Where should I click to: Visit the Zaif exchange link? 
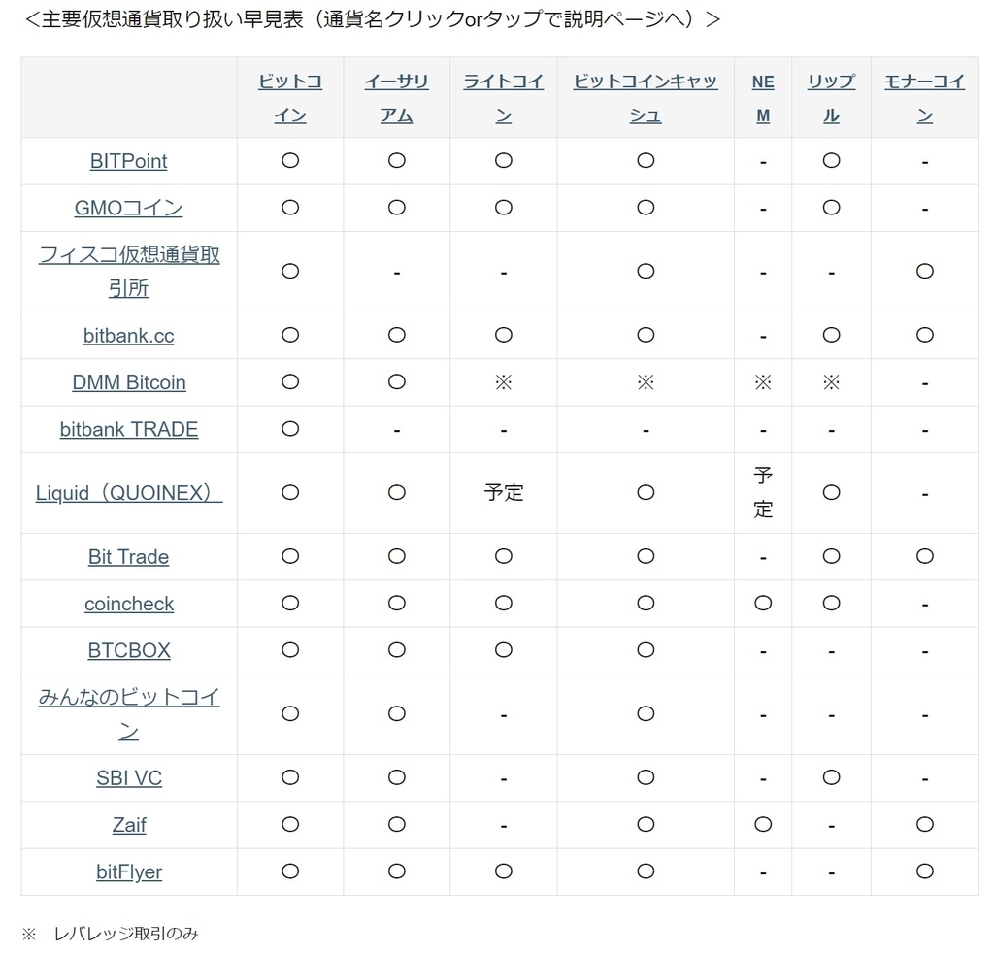pyautogui.click(x=129, y=824)
